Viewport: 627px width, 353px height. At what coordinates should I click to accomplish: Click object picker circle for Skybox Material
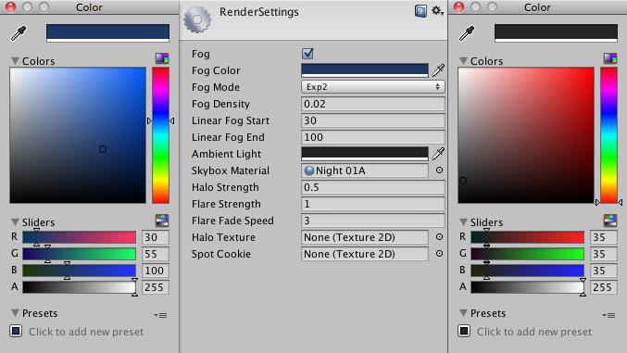[439, 170]
